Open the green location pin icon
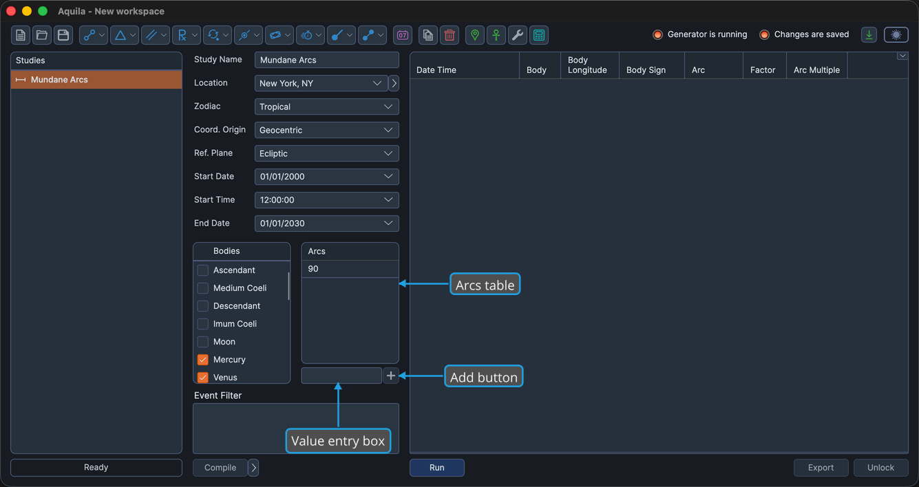Viewport: 919px width, 487px height. pos(475,35)
